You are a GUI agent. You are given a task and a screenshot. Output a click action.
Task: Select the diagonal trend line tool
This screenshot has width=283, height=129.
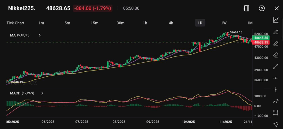(x=276, y=66)
